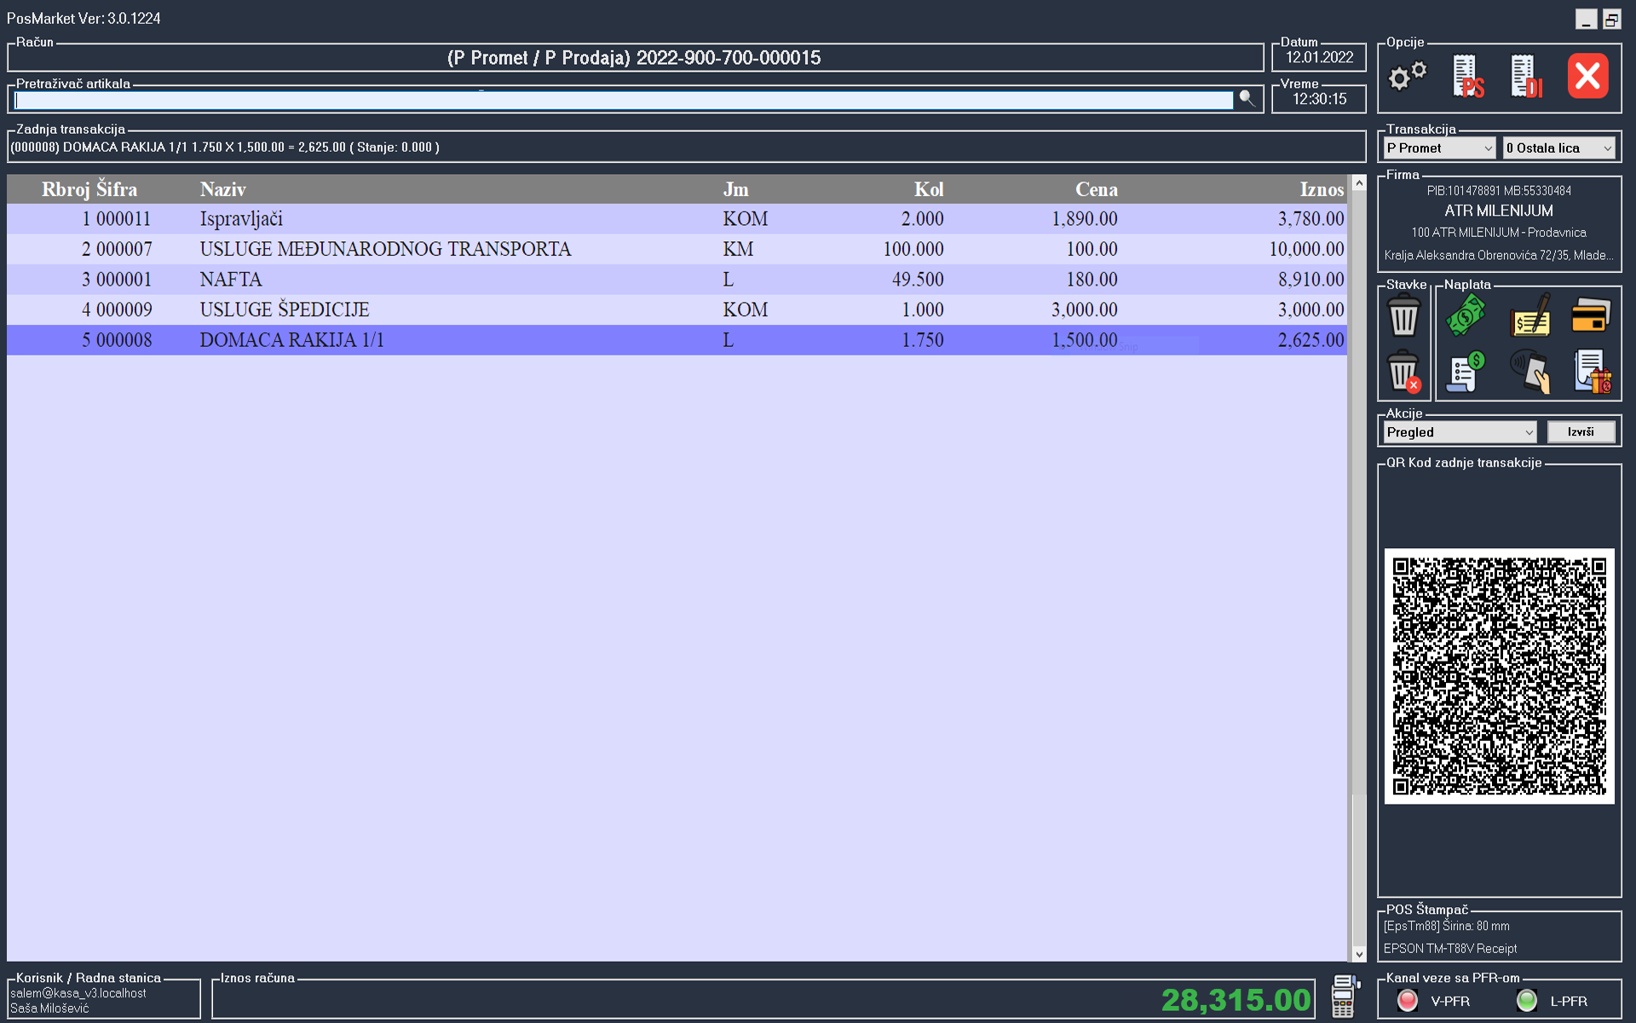Click the Kralja Aleksandra Obrenovića address line
The height and width of the screenshot is (1023, 1636).
(x=1499, y=256)
